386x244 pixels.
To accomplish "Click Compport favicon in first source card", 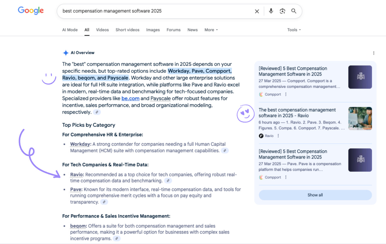I will click(261, 94).
